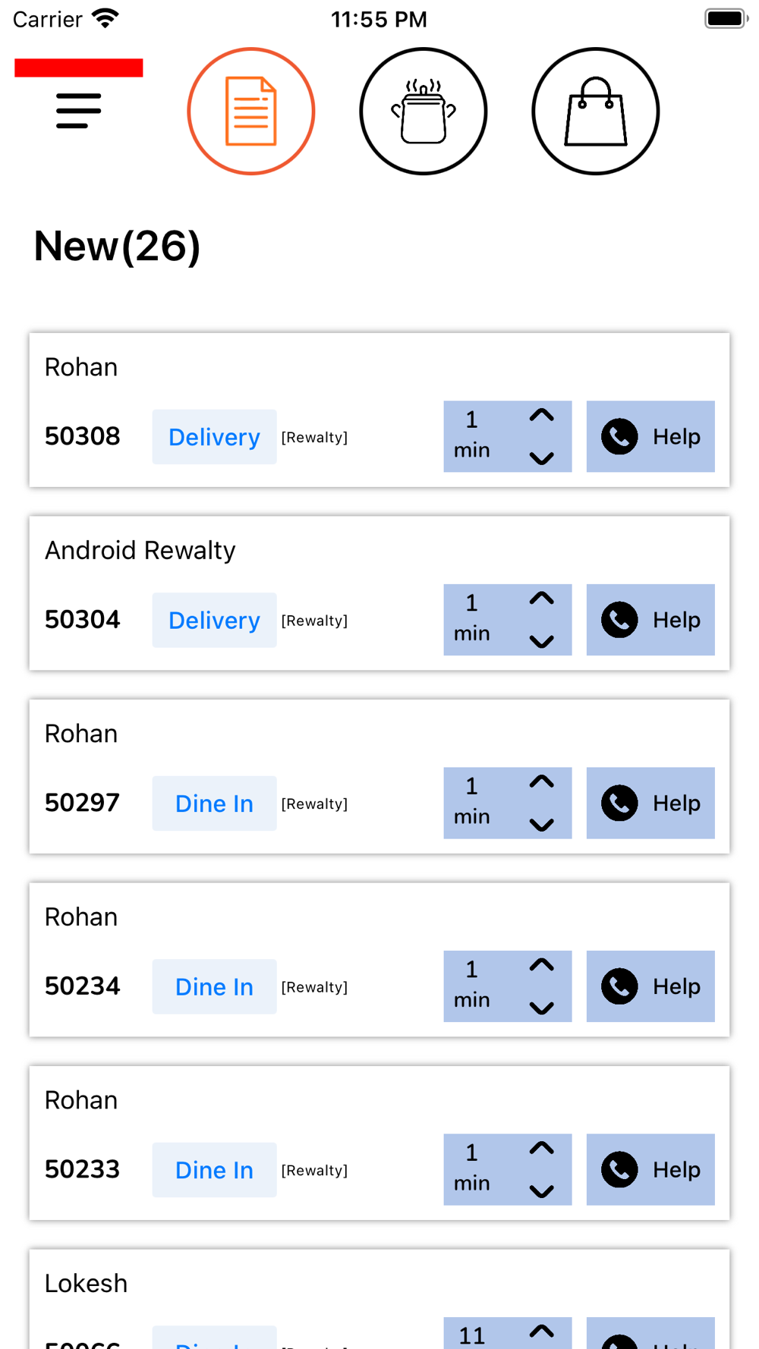Decrease prep time for order 50308
Image resolution: width=759 pixels, height=1349 pixels.
pyautogui.click(x=541, y=458)
